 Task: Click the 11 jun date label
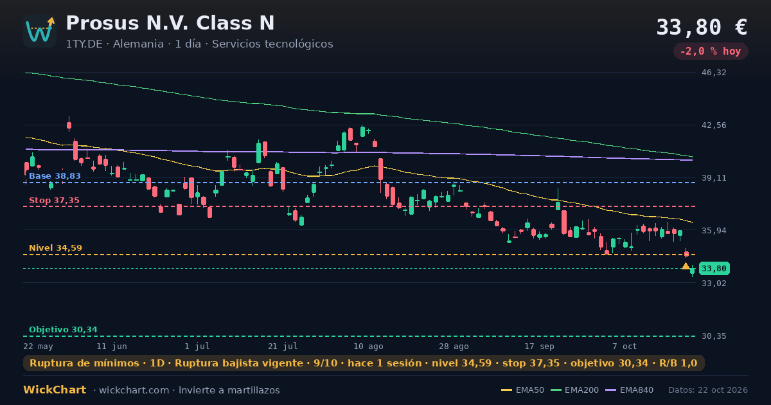tap(112, 346)
